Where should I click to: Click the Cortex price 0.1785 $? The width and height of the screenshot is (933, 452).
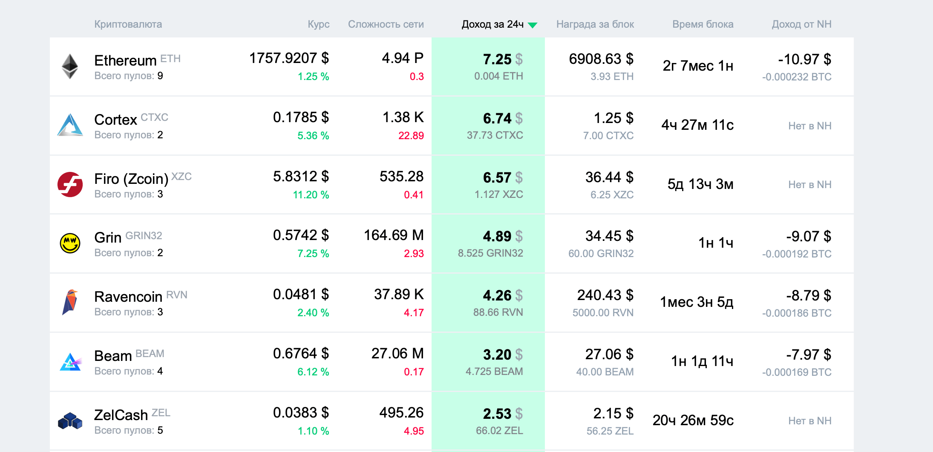click(301, 117)
